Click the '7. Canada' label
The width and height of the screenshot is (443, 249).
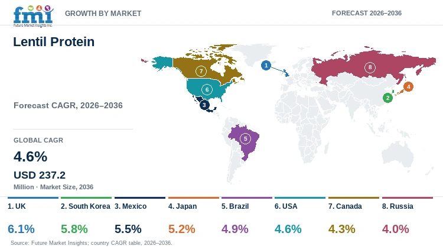tap(345, 206)
